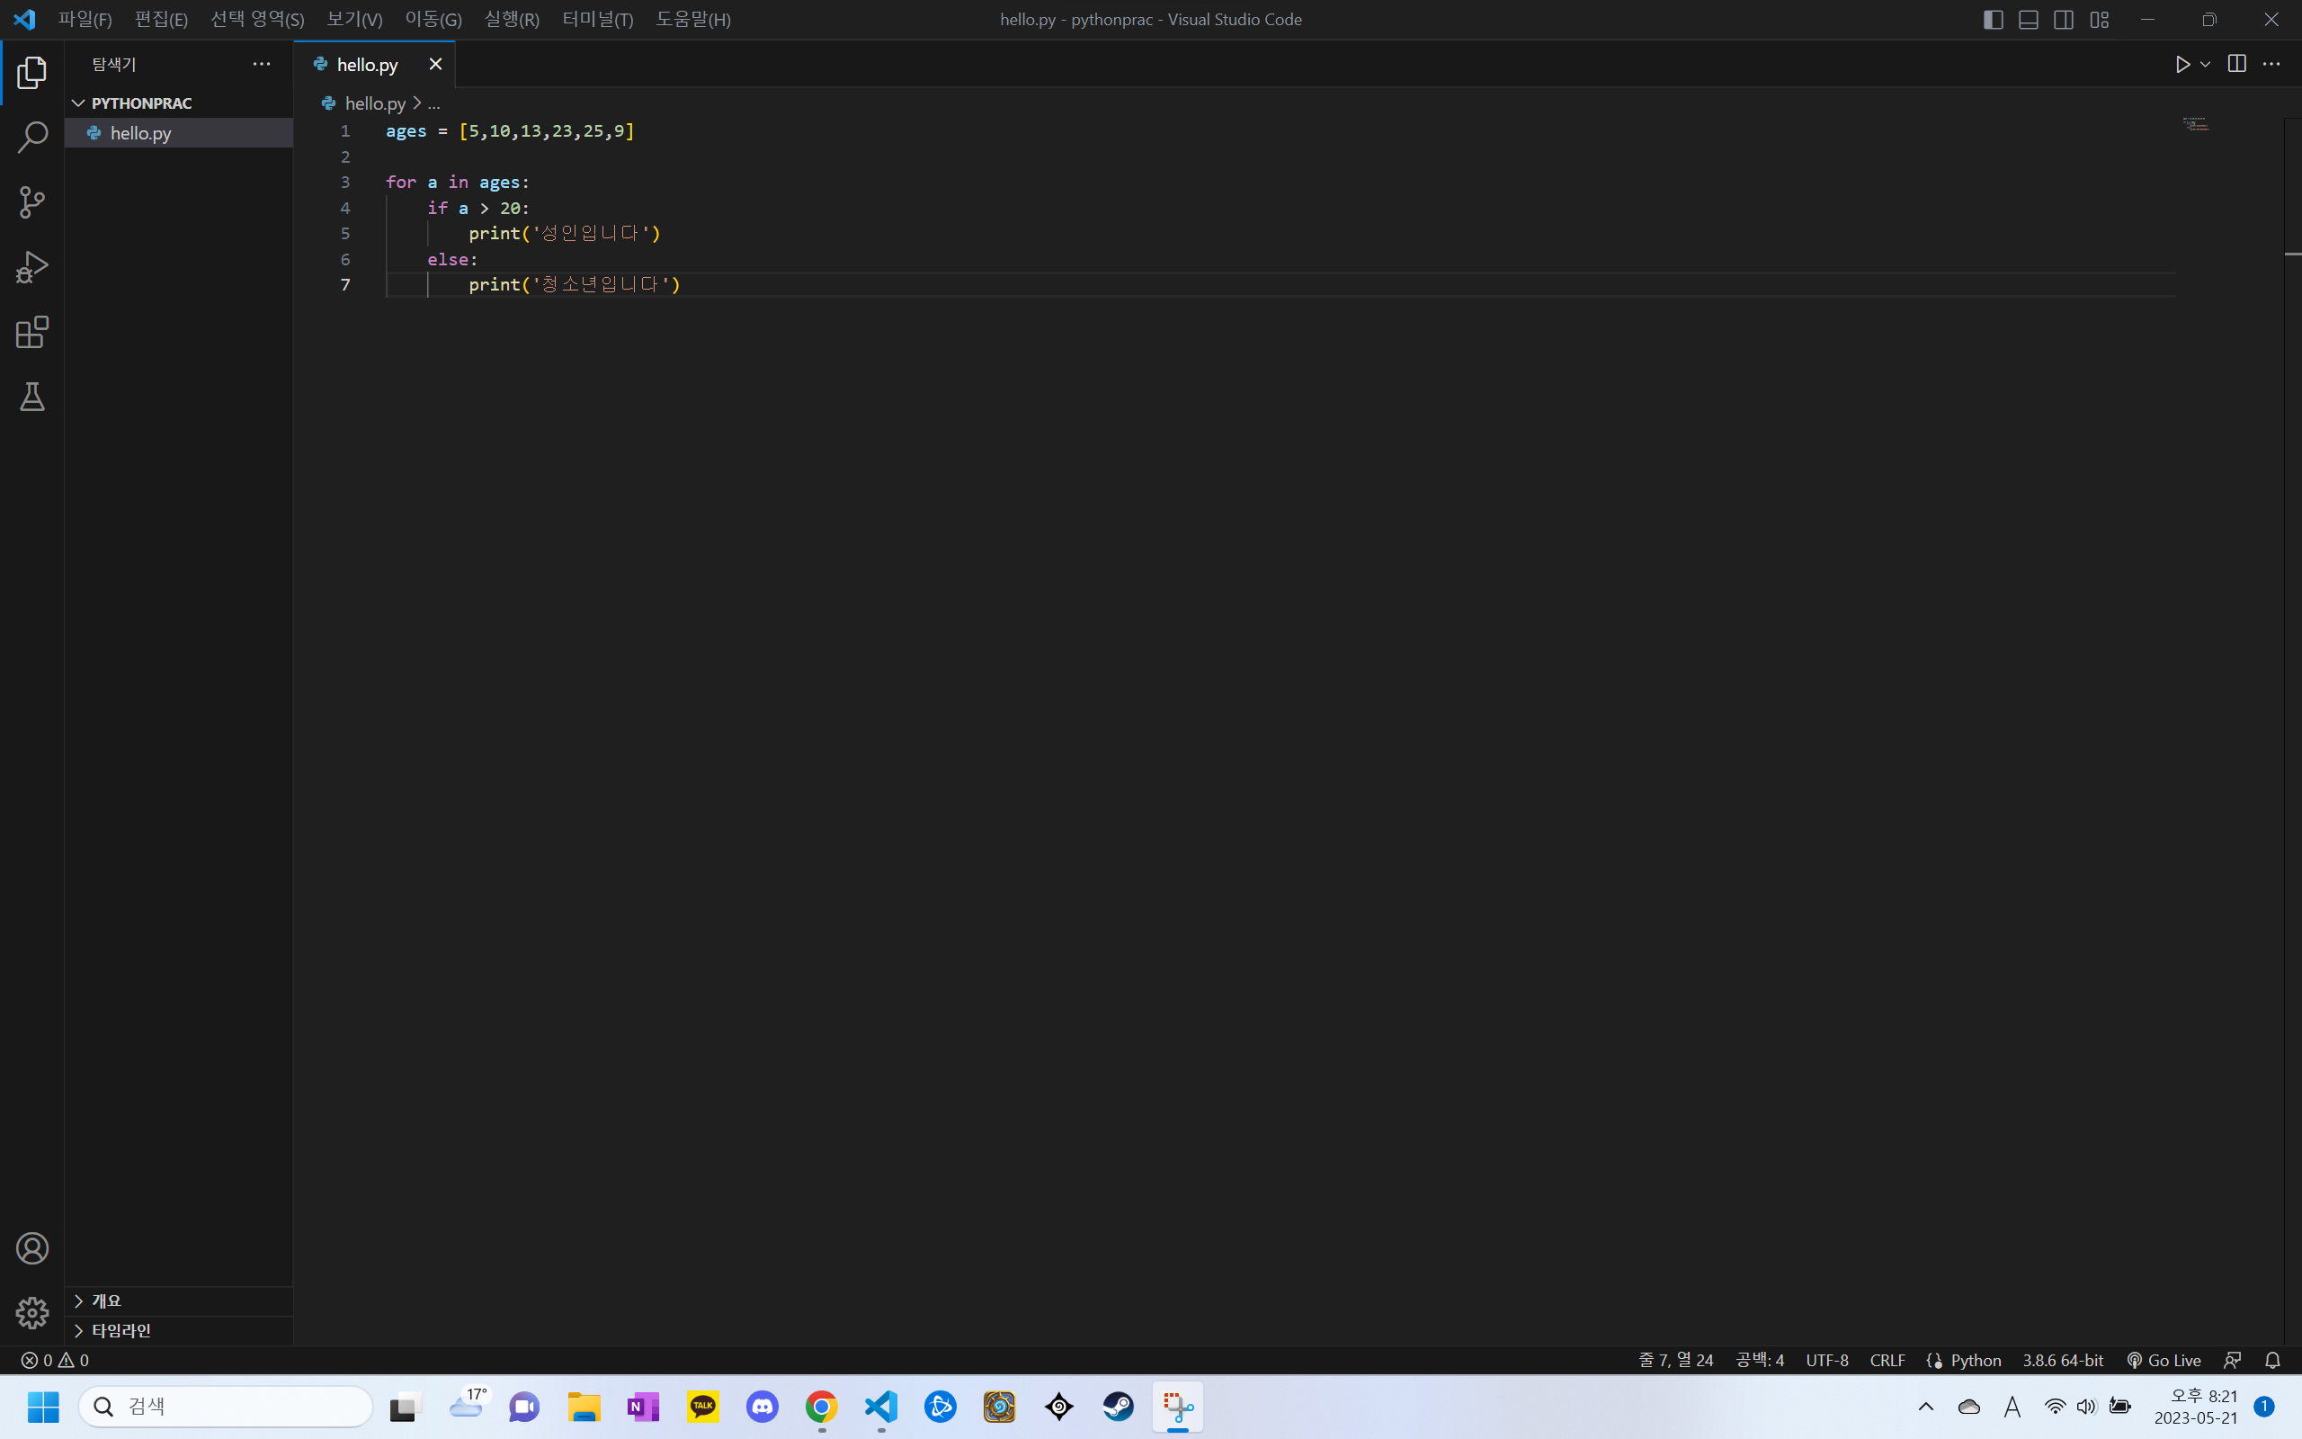The height and width of the screenshot is (1439, 2302).
Task: Customize the editor layout
Action: [x=2100, y=19]
